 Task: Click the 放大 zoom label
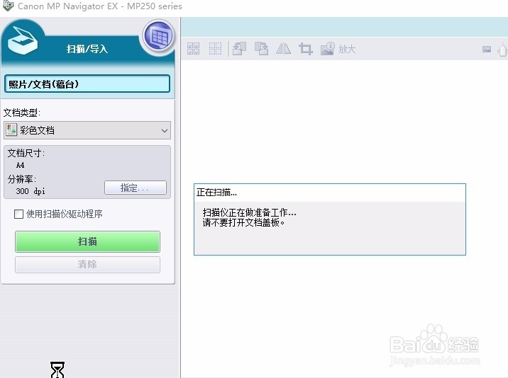click(348, 49)
